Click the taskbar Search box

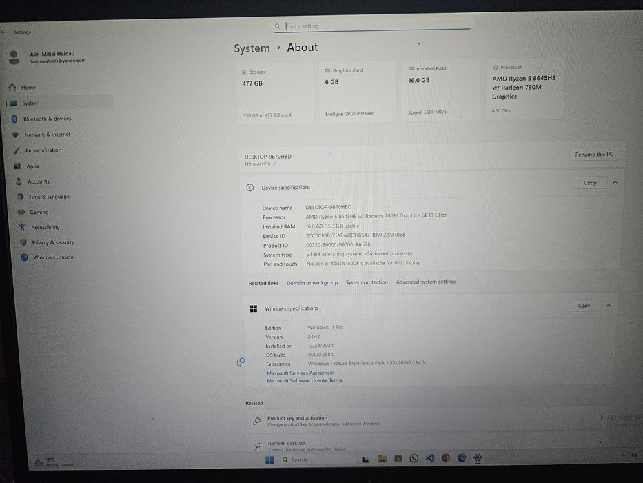point(318,460)
